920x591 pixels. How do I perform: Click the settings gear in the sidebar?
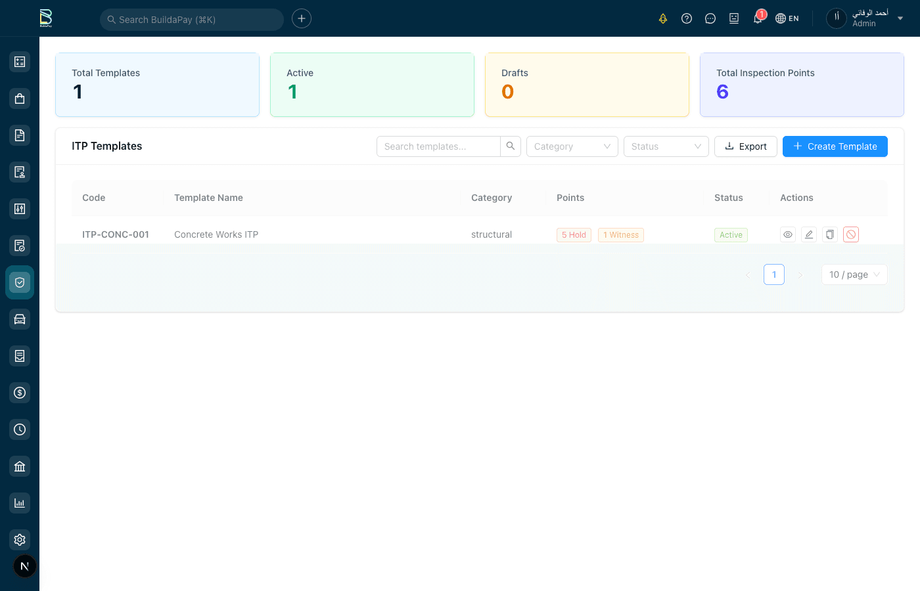[x=20, y=540]
